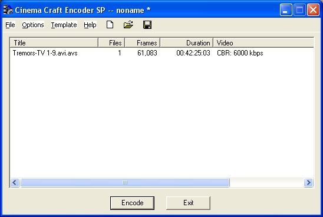Click the CBR: 6000 kbps value
The height and width of the screenshot is (217, 323).
click(240, 53)
